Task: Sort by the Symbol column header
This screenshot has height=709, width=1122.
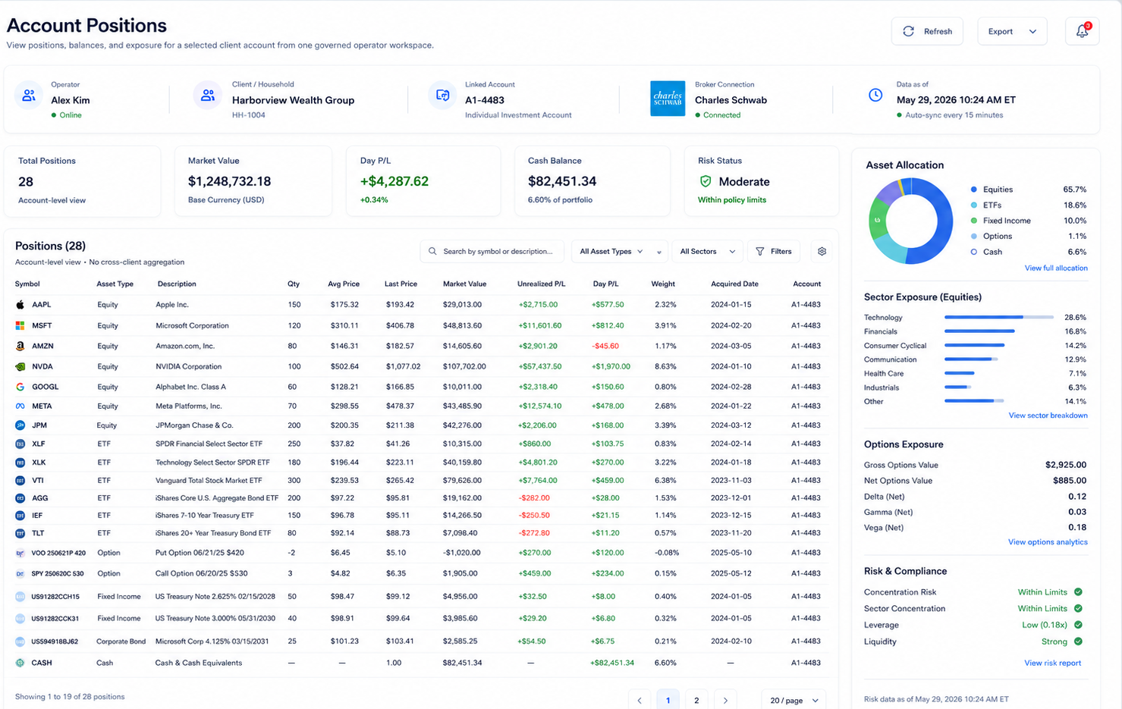Action: (27, 284)
